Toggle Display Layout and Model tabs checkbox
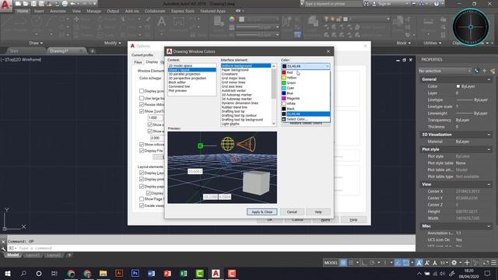The width and height of the screenshot is (498, 280). [x=142, y=173]
